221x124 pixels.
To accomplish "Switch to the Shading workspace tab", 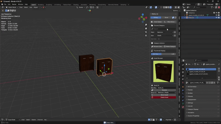I will [x=76, y=5].
